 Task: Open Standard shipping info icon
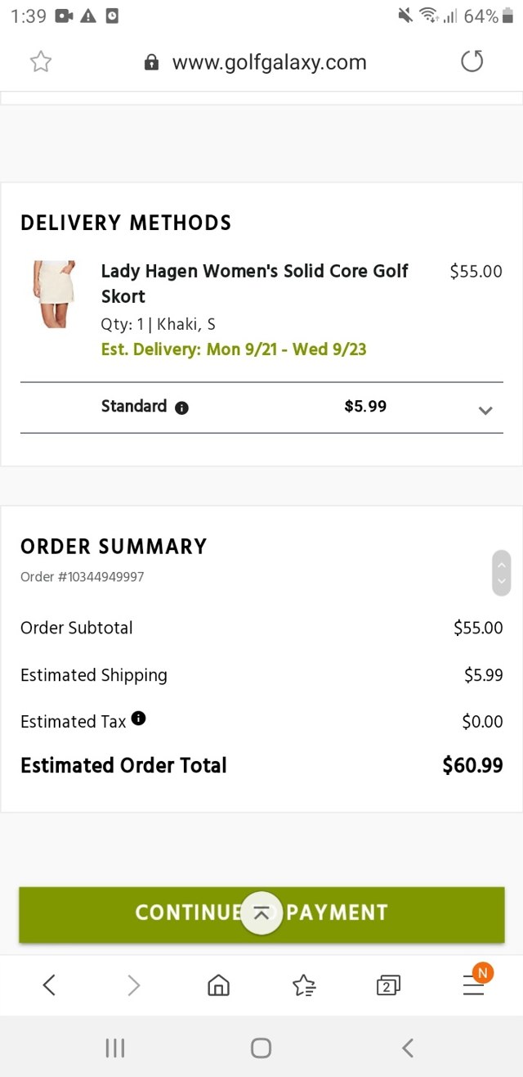pos(181,408)
